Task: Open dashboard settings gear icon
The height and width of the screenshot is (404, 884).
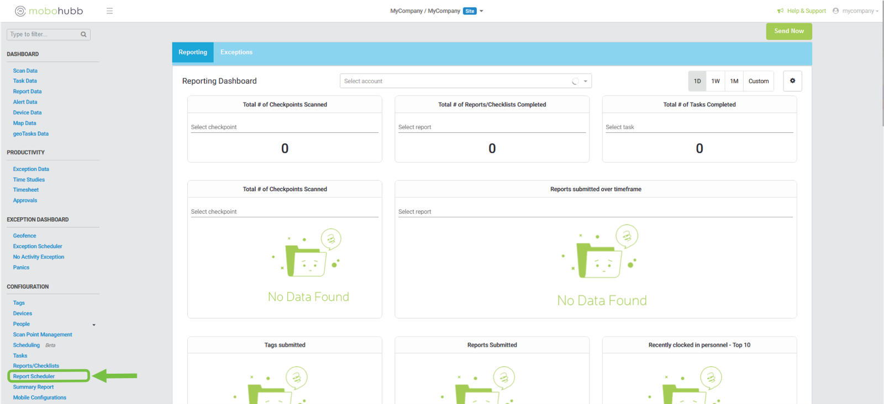Action: (x=792, y=81)
